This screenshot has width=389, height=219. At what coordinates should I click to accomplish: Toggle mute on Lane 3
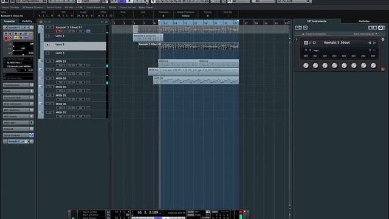pos(47,53)
